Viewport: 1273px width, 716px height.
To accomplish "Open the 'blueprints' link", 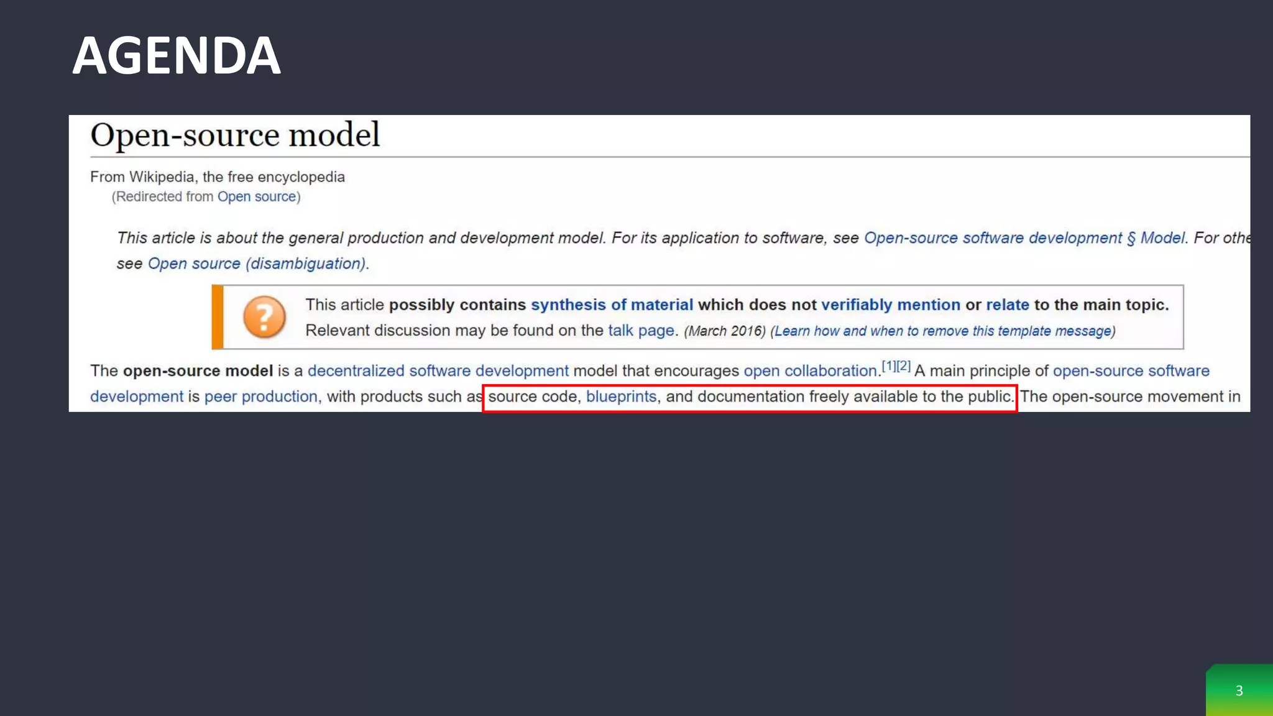I will coord(621,397).
